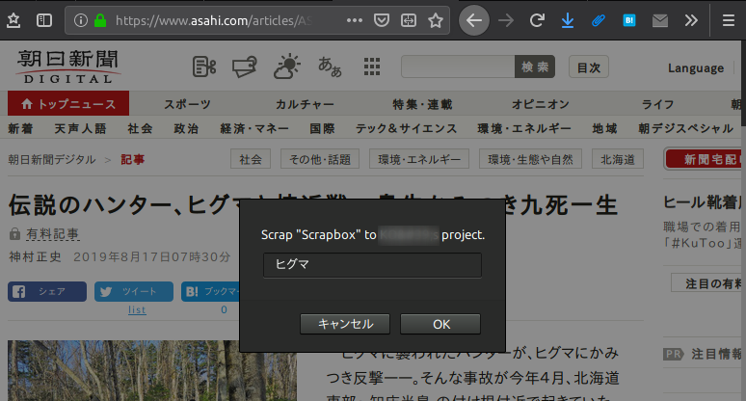Image resolution: width=746 pixels, height=401 pixels.
Task: Tweet the article with ツイート button
Action: tap(134, 292)
